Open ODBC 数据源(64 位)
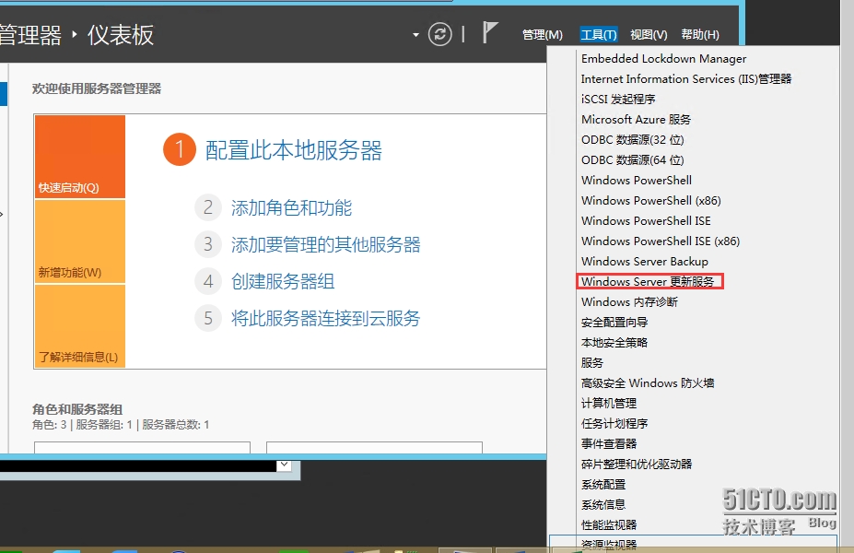Image resolution: width=854 pixels, height=553 pixels. tap(632, 160)
